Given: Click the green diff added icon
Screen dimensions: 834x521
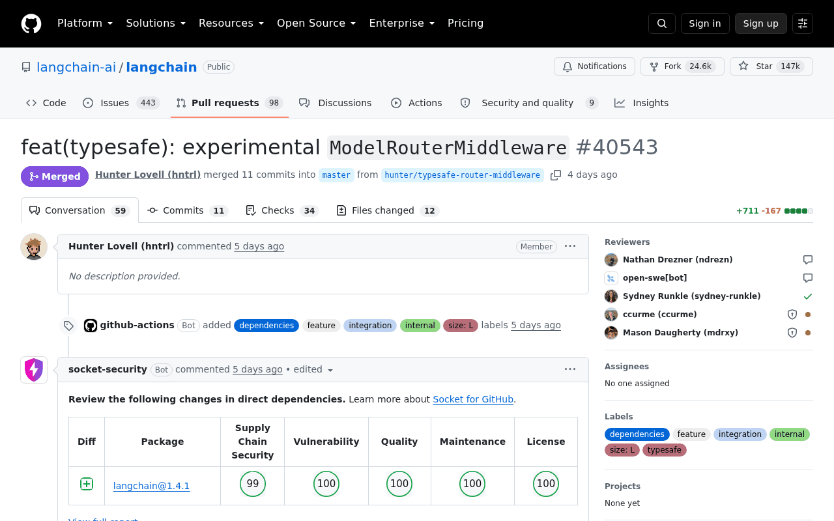Looking at the screenshot, I should 87,484.
